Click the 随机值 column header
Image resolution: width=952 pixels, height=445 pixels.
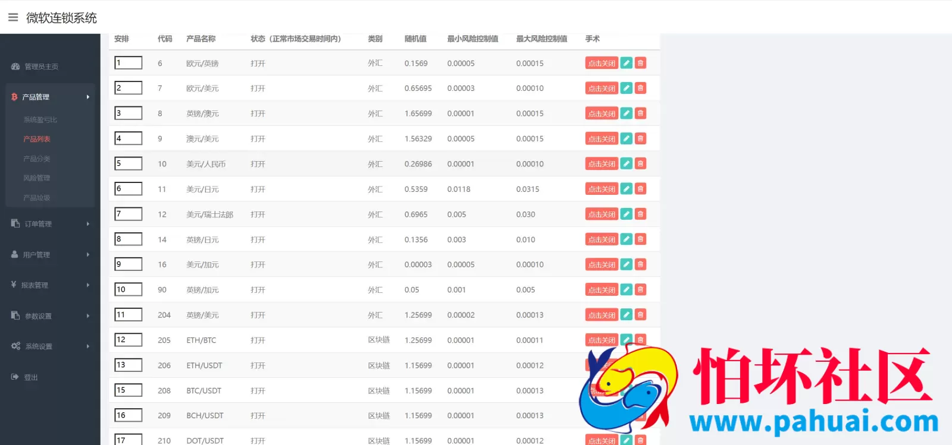415,39
